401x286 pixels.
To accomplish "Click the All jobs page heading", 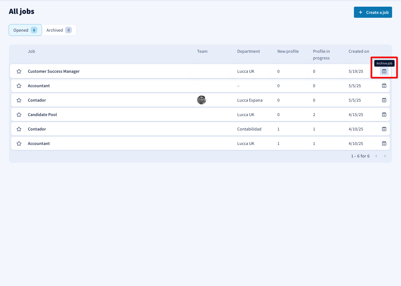I will [x=21, y=11].
